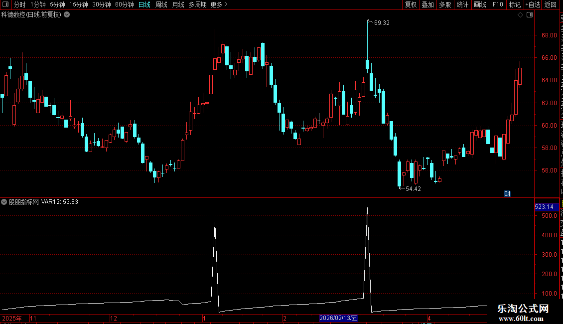Viewport: 563px width, 324px height.
Task: Switch to 月线 monthly chart
Action: click(178, 4)
